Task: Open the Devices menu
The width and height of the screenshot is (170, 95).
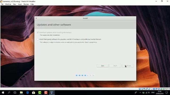Action: click(26, 4)
